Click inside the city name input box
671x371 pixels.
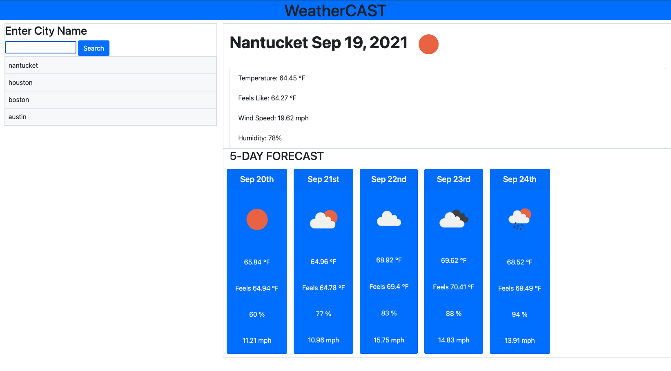point(40,47)
